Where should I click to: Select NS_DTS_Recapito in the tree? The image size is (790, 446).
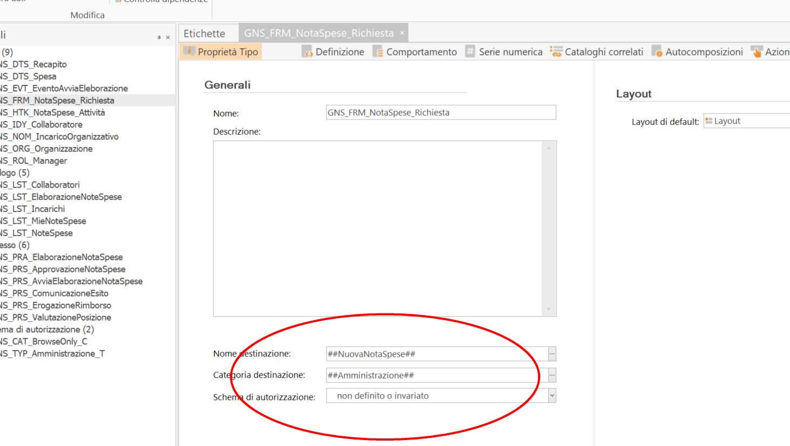pyautogui.click(x=33, y=64)
